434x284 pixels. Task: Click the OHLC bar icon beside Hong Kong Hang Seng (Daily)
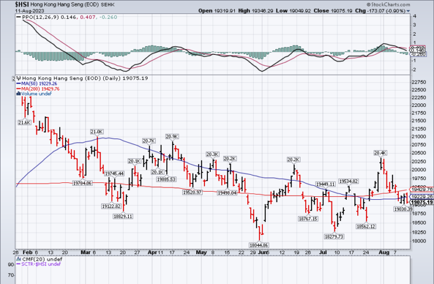pyautogui.click(x=18, y=77)
